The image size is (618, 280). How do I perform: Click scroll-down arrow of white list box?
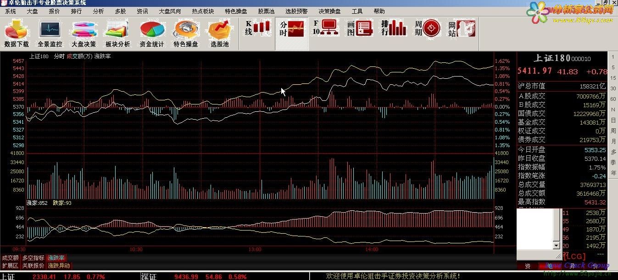point(557,246)
